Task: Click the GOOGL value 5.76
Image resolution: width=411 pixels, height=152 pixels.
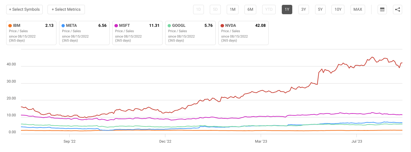Action: [208, 26]
